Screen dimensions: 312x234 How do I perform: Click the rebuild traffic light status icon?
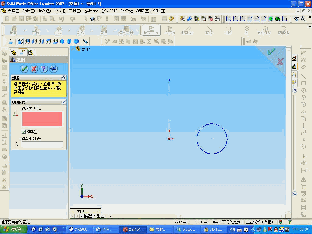[280, 222]
